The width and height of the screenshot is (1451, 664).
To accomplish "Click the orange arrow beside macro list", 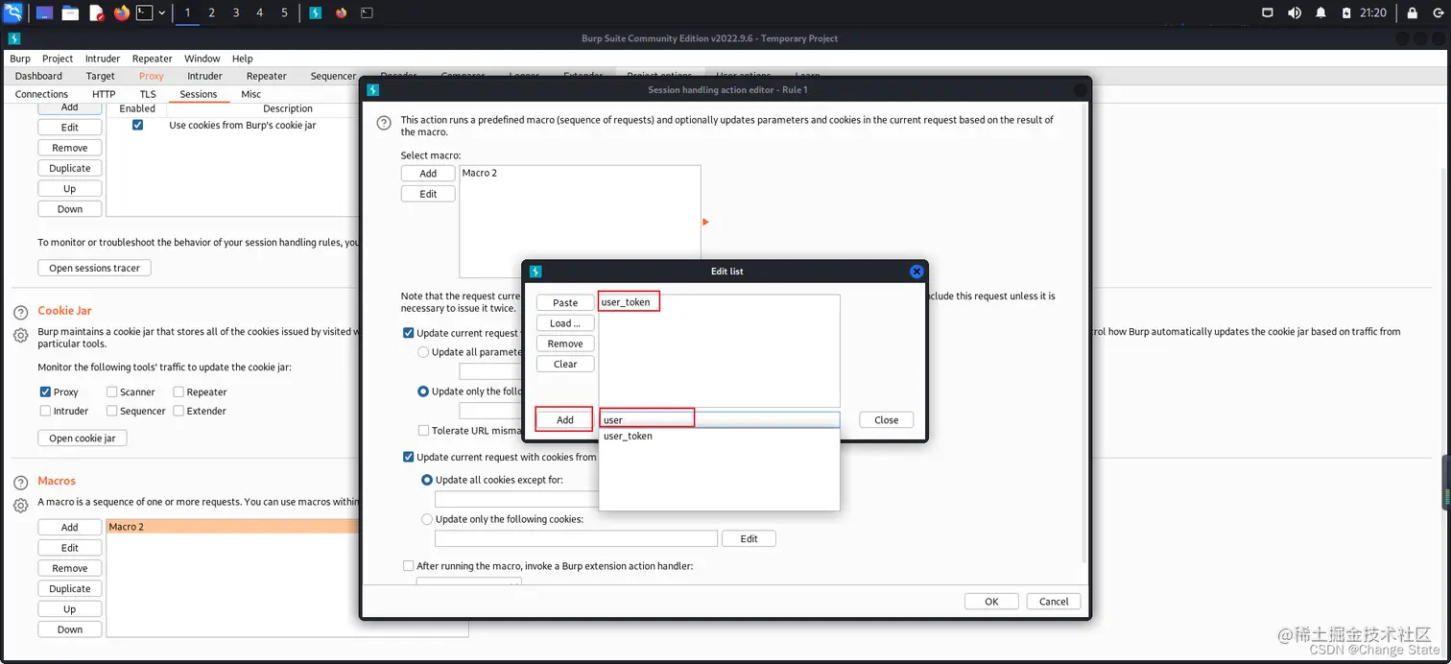I will 706,222.
